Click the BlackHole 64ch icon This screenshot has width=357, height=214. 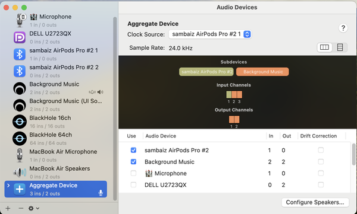click(x=20, y=139)
